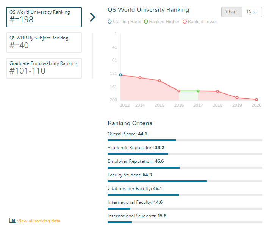The width and height of the screenshot is (269, 230).
Task: Click the 2015 data point on the chart
Action: pyautogui.click(x=160, y=80)
